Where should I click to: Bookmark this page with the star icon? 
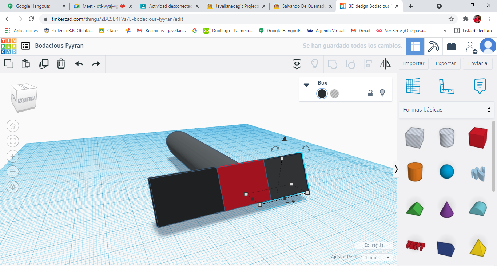(x=451, y=19)
